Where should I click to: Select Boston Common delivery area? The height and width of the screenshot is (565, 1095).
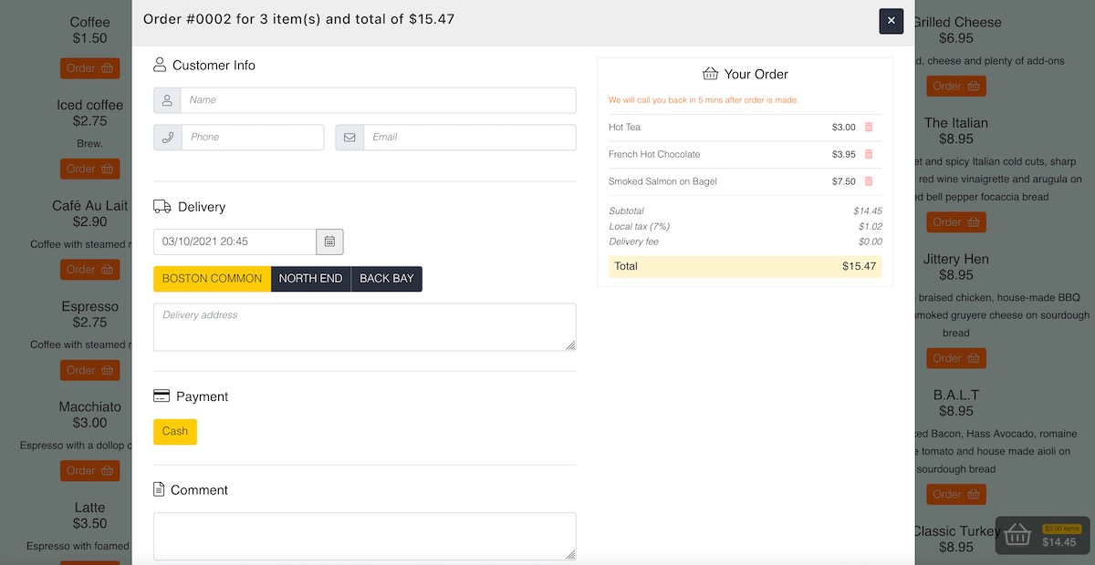point(212,279)
